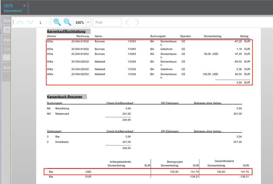273x184 pixels.
Task: Jump to previous find result
Action: (x=127, y=22)
